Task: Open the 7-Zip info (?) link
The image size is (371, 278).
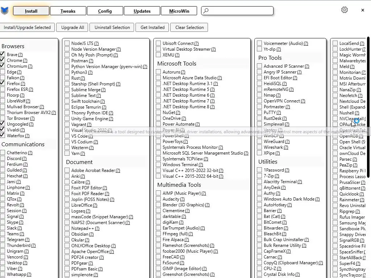Action: coord(277,176)
